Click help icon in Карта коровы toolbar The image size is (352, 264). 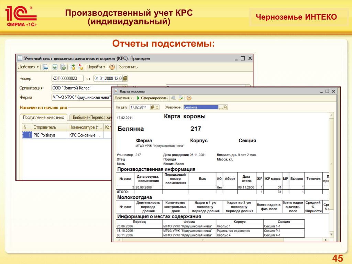coord(189,98)
